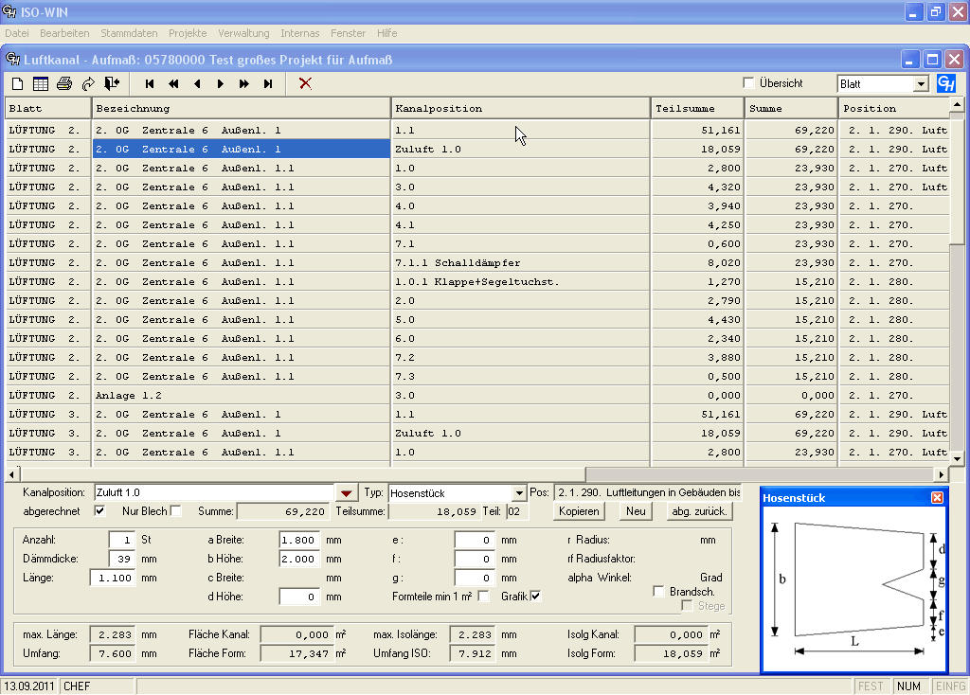Jump to first record arrow
The width and height of the screenshot is (970, 695).
coord(150,83)
